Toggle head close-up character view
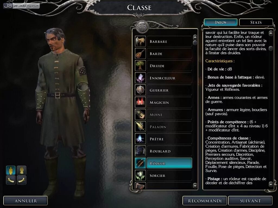This screenshot has width=278, height=208. click(22, 170)
